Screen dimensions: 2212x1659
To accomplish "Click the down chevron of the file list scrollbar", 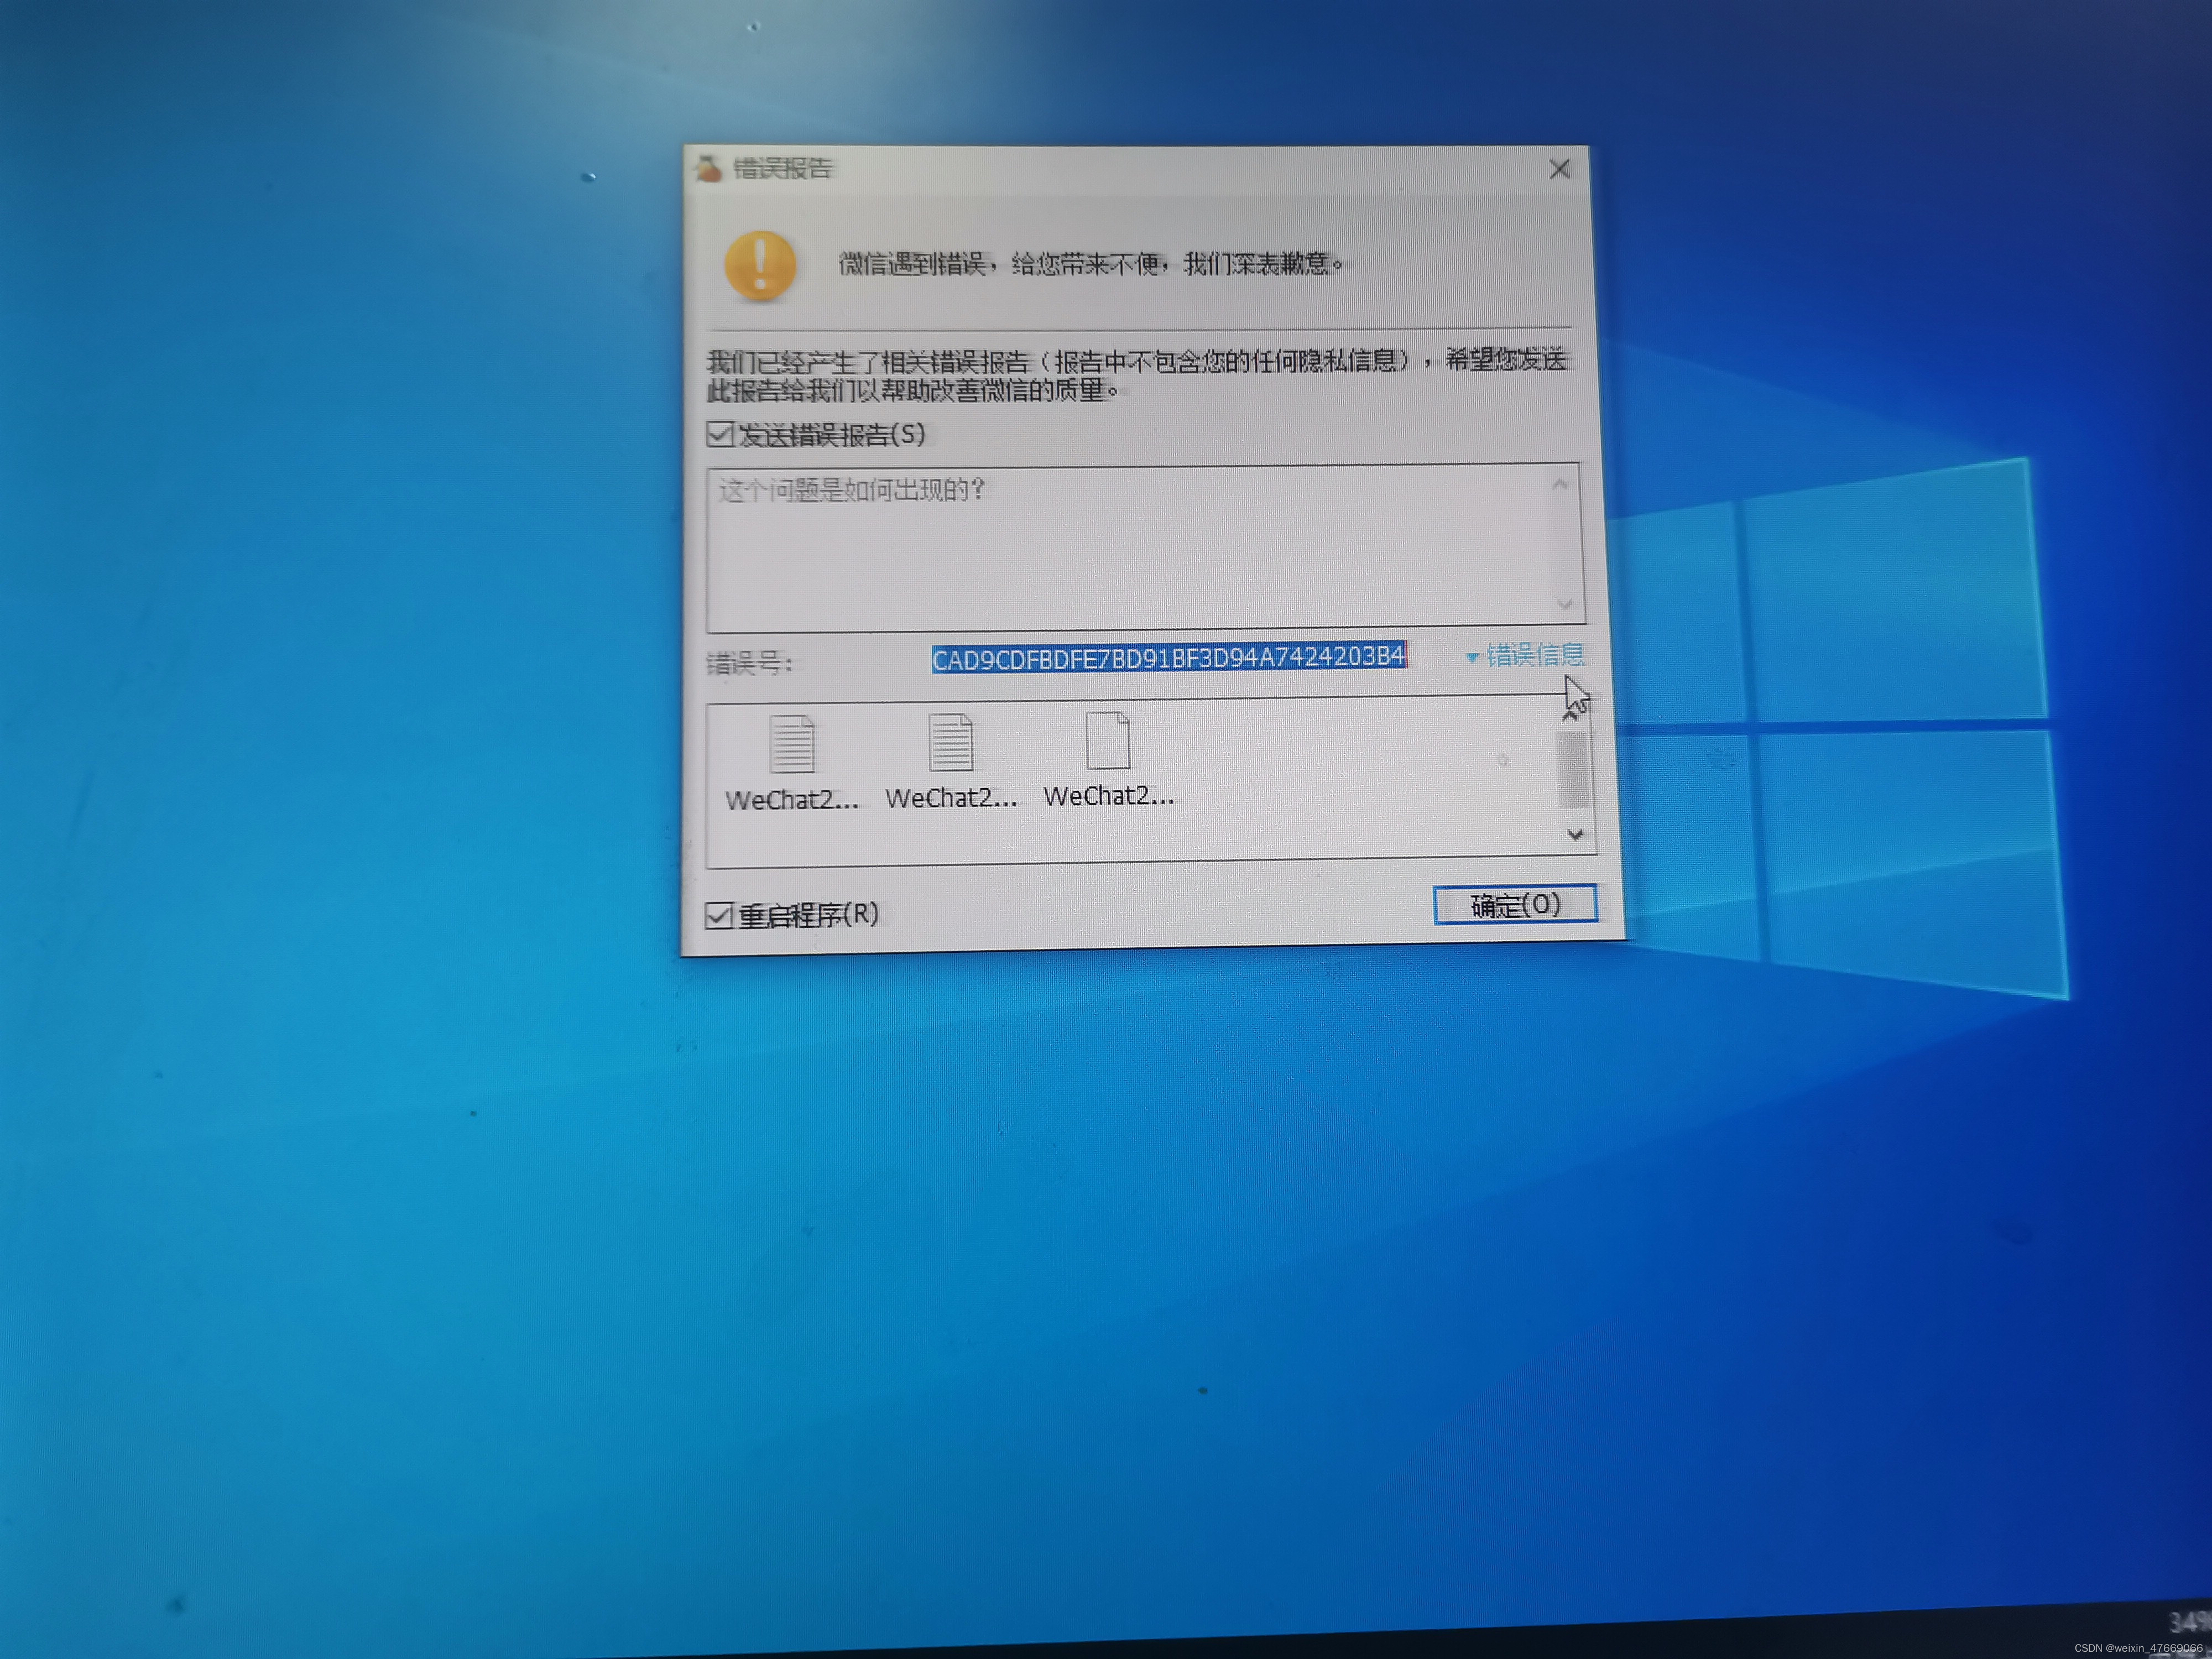I will [1575, 834].
